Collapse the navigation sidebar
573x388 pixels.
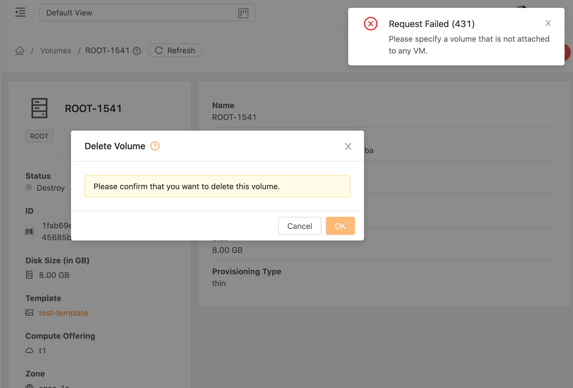(20, 12)
